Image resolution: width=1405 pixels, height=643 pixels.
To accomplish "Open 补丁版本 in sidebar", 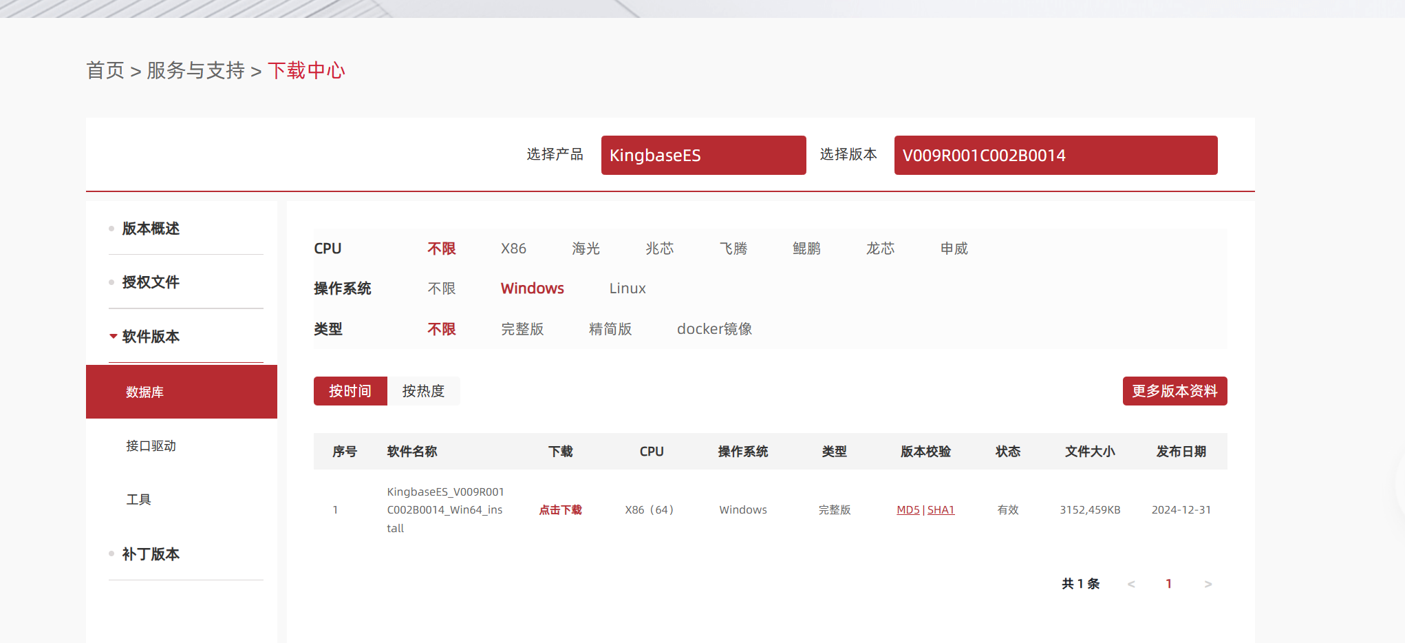I will coord(151,554).
